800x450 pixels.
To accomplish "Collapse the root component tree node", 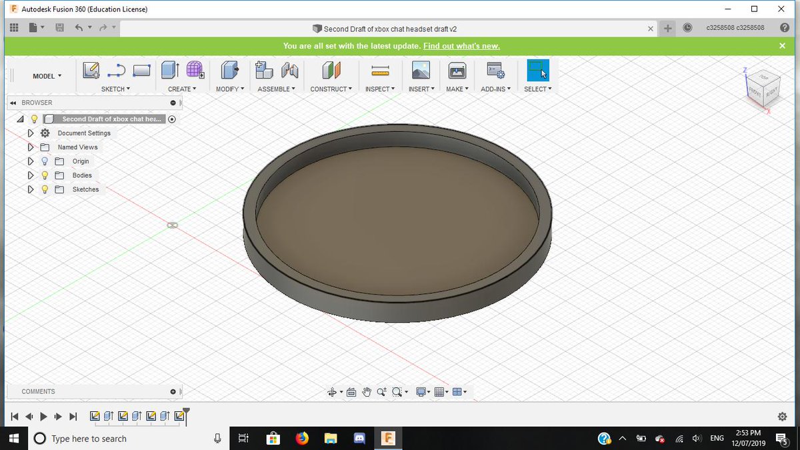I will [x=19, y=119].
